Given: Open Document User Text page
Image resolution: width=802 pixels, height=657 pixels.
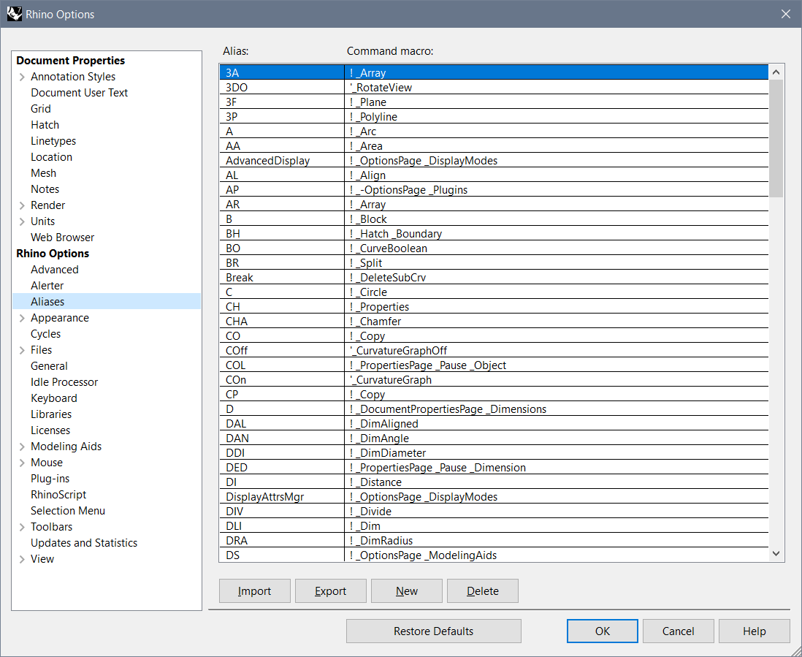Looking at the screenshot, I should coord(80,93).
